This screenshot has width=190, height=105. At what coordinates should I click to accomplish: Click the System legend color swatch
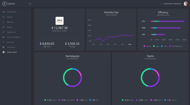click(x=144, y=46)
